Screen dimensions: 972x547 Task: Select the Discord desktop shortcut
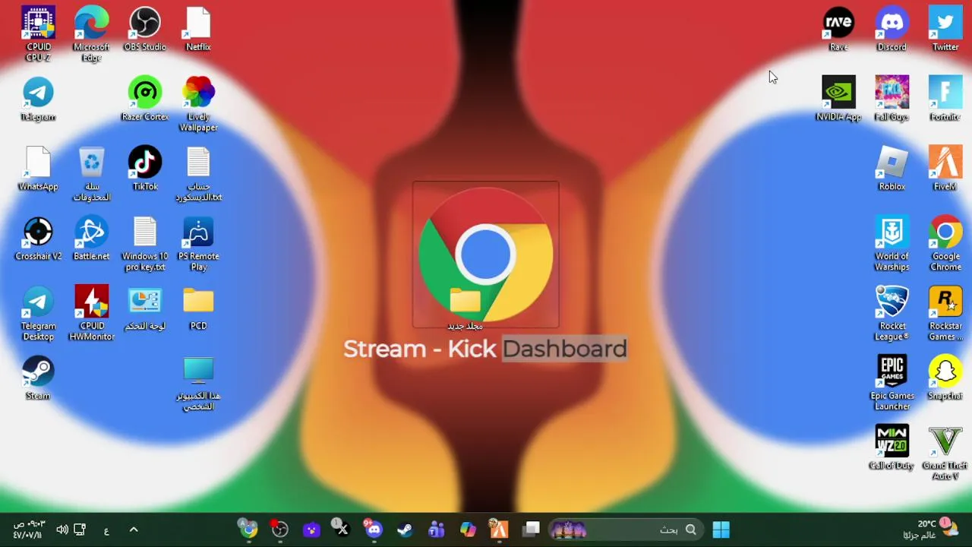[x=892, y=29]
